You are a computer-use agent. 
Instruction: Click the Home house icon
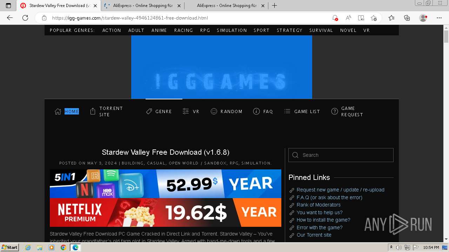[58, 111]
